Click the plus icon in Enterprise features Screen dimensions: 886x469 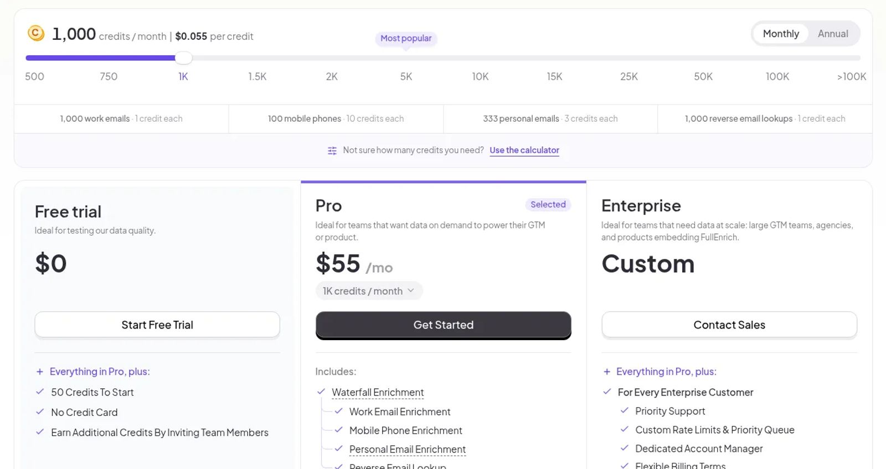pos(607,372)
